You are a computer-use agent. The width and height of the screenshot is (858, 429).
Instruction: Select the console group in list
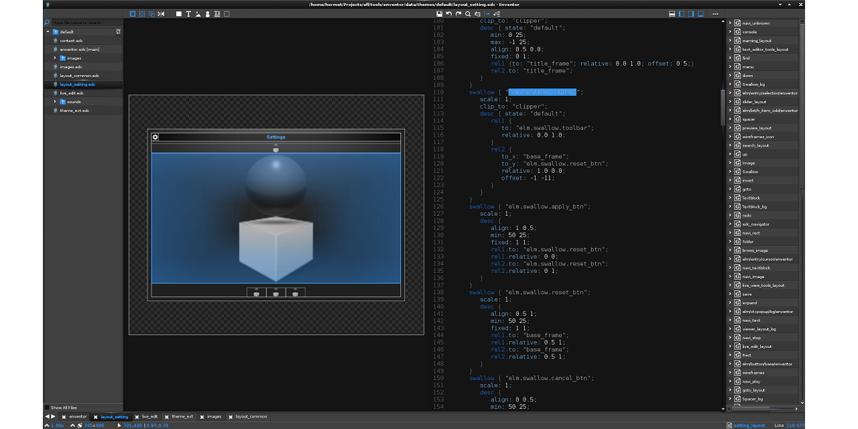(749, 32)
